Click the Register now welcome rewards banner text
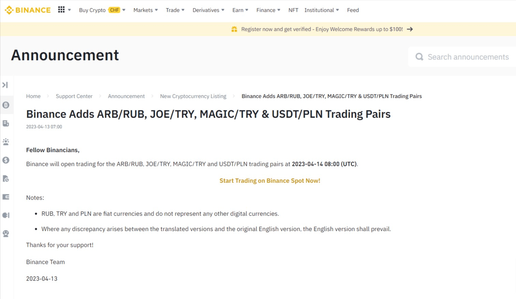The image size is (516, 299). [322, 29]
